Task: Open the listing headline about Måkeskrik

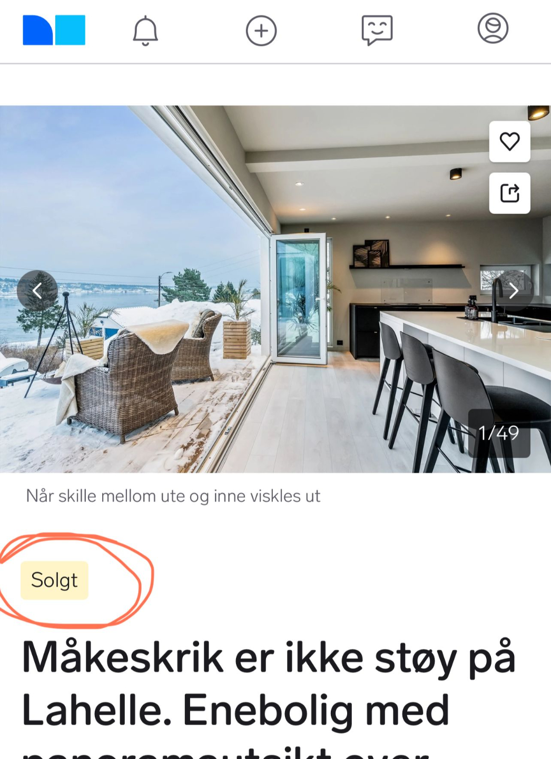Action: tap(269, 696)
